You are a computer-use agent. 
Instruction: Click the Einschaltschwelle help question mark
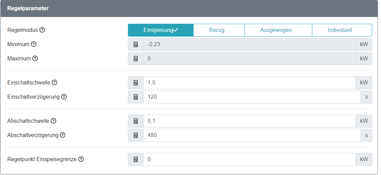(x=54, y=82)
